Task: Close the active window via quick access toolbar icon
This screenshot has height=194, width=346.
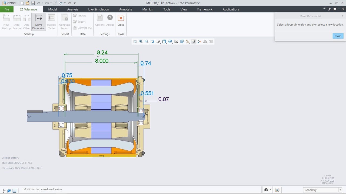Action: pos(69,3)
